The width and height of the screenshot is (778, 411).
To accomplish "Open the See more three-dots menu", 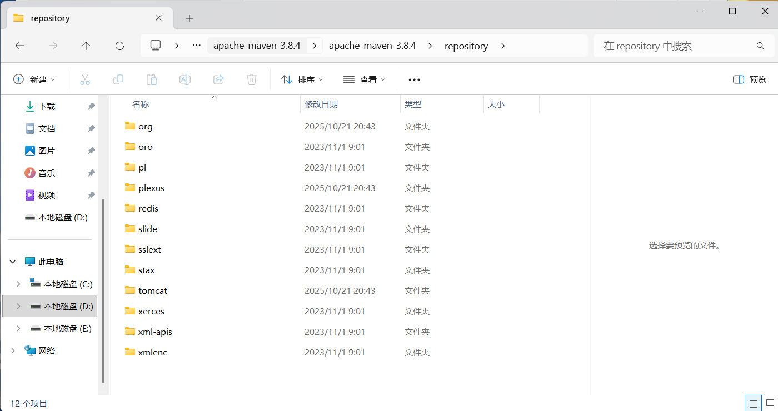I will coord(414,79).
